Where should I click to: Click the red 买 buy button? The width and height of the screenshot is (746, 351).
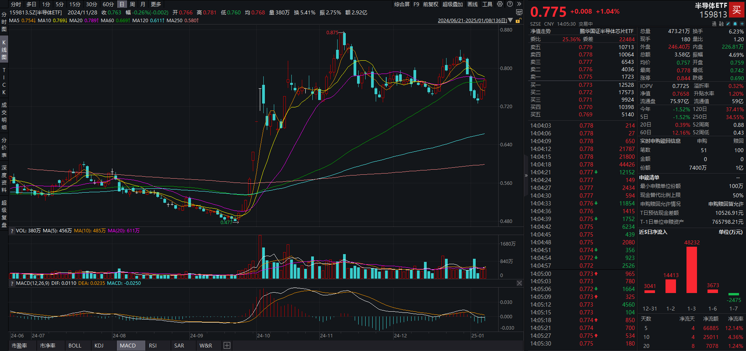[x=737, y=10]
